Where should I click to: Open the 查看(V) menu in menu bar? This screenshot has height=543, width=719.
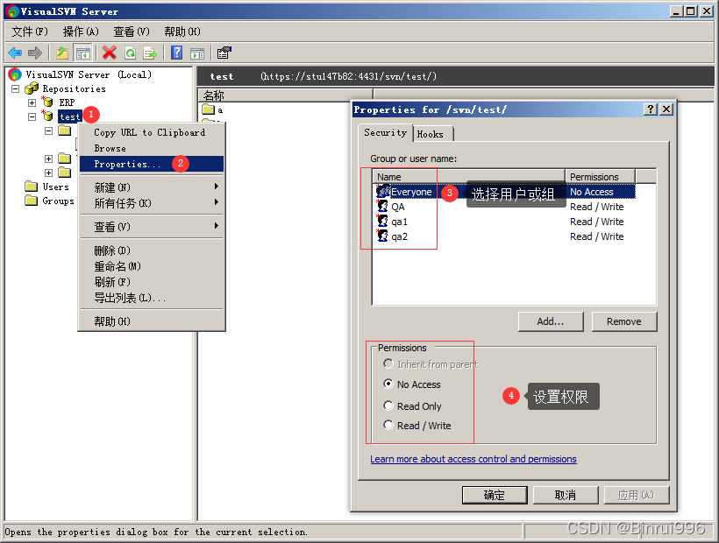132,32
